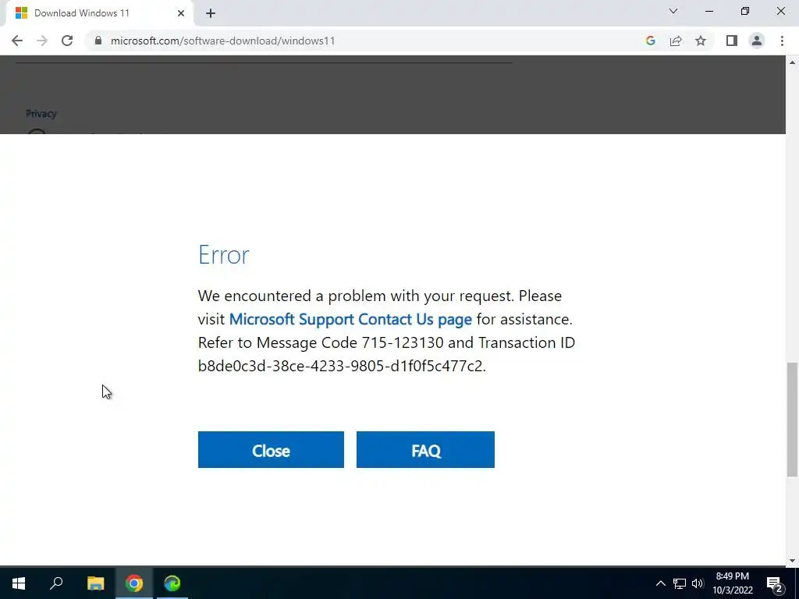Image resolution: width=799 pixels, height=599 pixels.
Task: Go back to the previous page
Action: pos(17,41)
